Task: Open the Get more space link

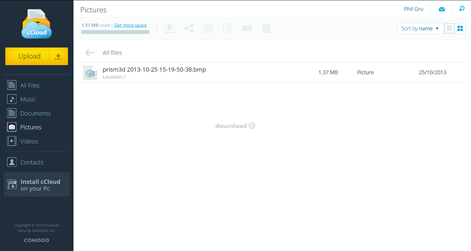Action: point(130,25)
